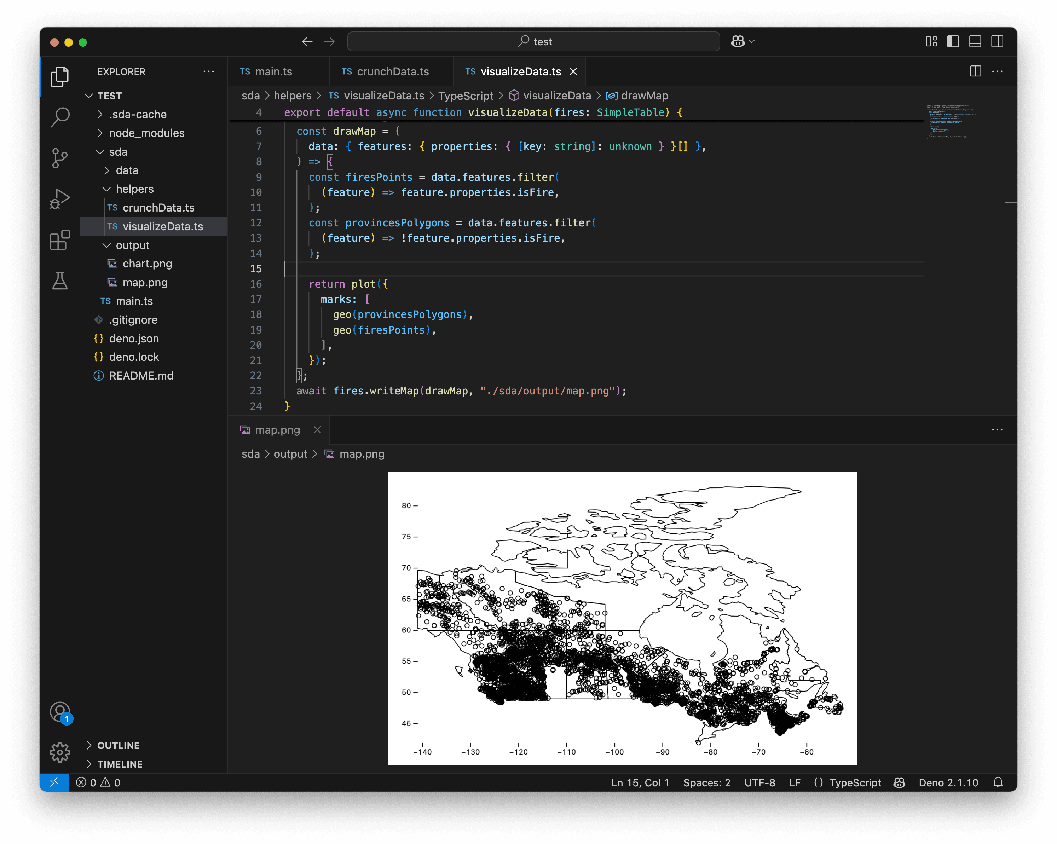Go forward with the right arrow
This screenshot has height=844, width=1057.
(329, 42)
